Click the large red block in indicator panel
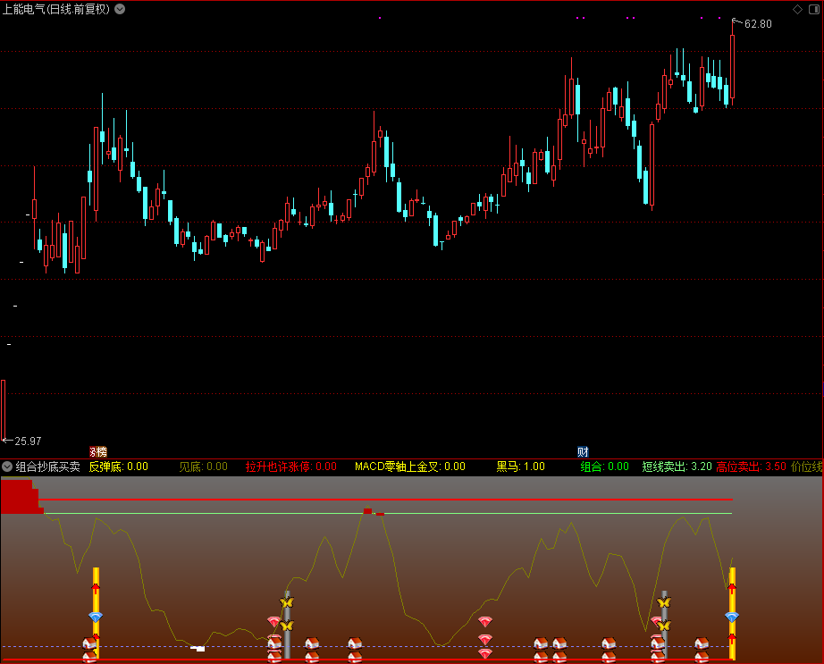This screenshot has width=824, height=664. [x=20, y=496]
